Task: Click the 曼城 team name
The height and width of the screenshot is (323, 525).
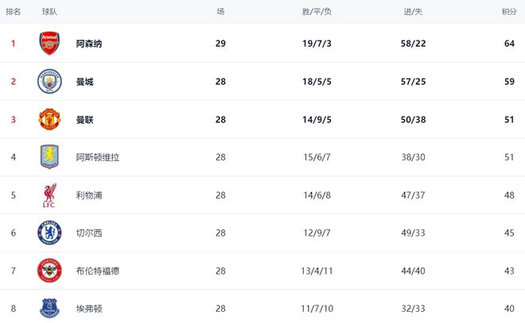Action: point(85,82)
